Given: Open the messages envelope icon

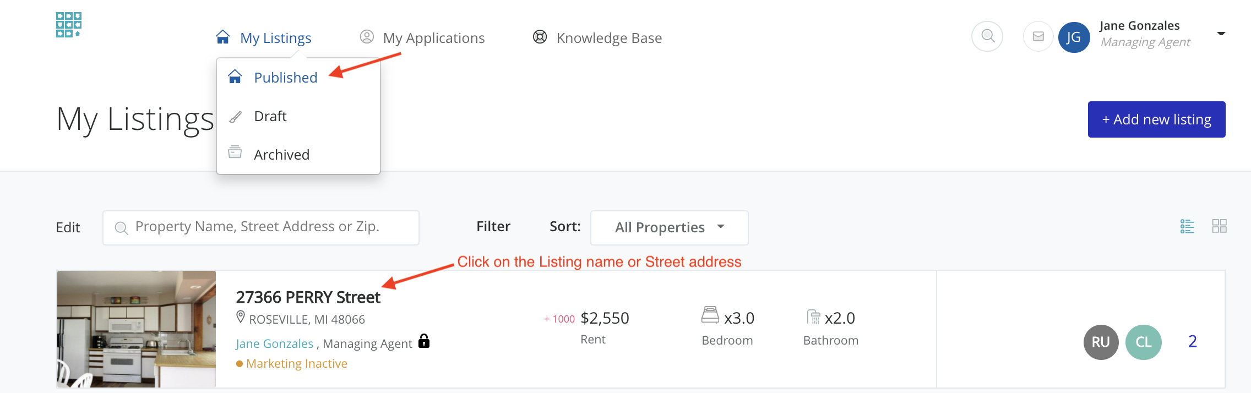Looking at the screenshot, I should (1038, 37).
